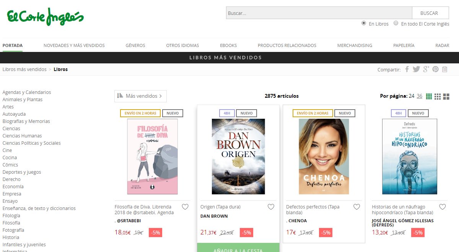Switch to large grid view icon
This screenshot has height=252, width=459.
(x=446, y=96)
